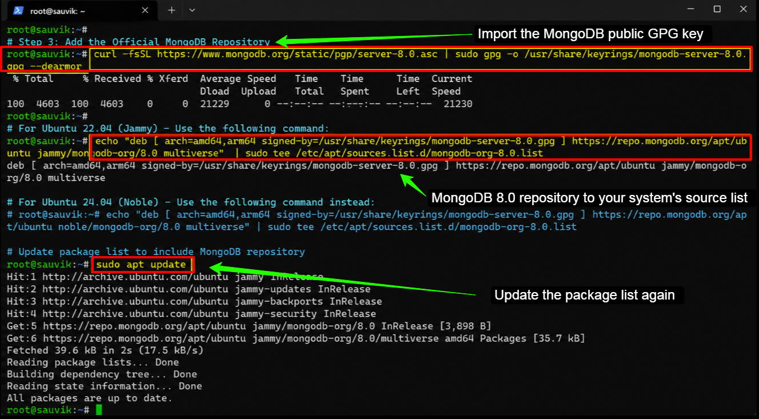Select the "Average Speed" column header

click(x=238, y=79)
